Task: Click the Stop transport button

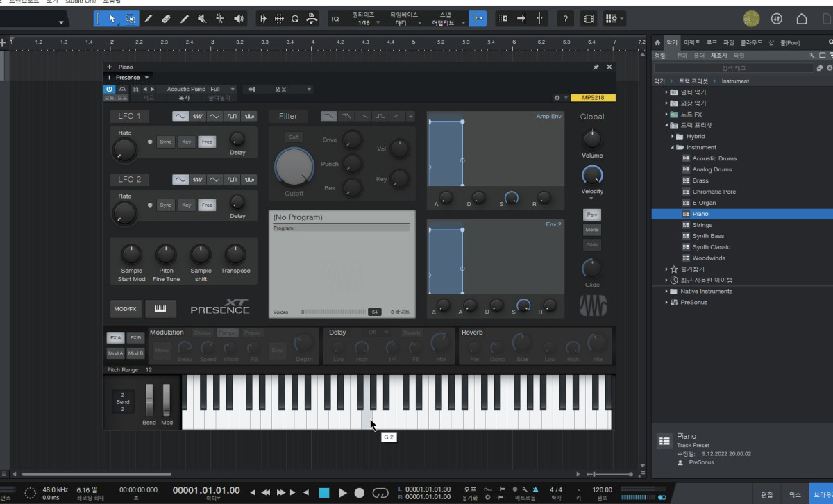Action: coord(324,492)
